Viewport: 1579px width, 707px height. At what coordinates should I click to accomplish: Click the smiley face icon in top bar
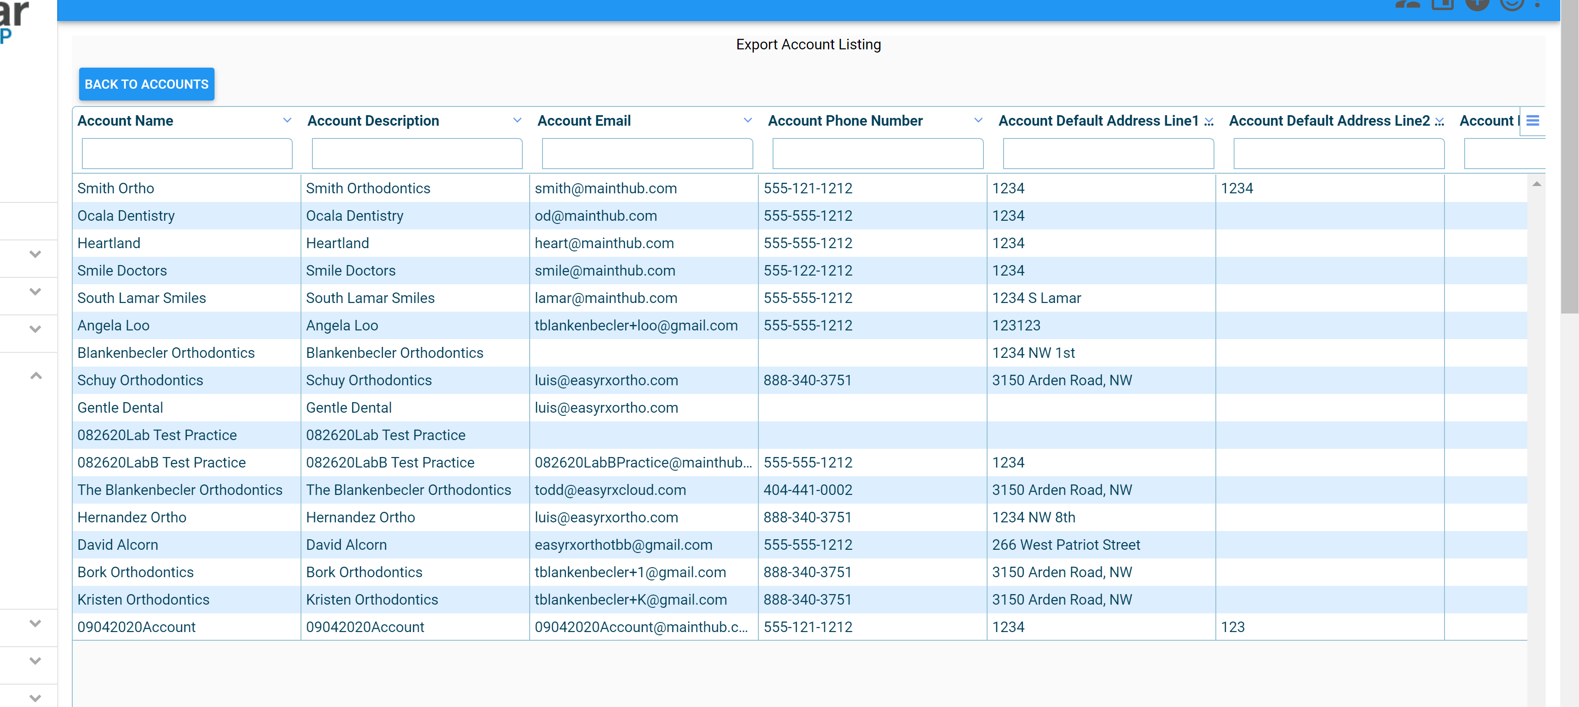coord(1512,4)
